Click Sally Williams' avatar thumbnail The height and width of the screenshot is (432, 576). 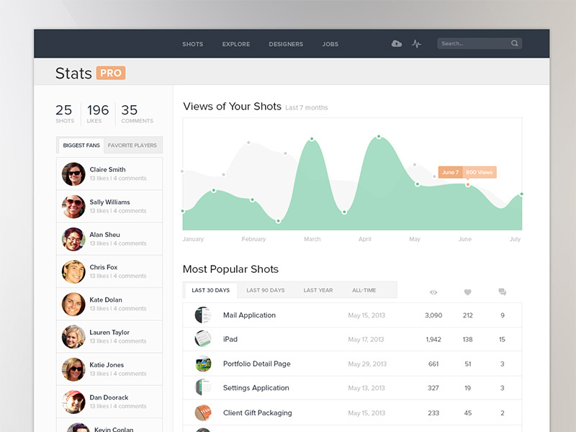pyautogui.click(x=73, y=206)
